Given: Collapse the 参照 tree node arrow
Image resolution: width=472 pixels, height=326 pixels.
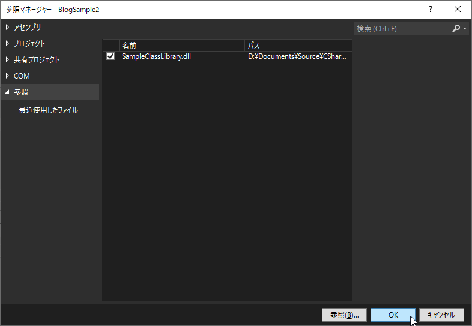Looking at the screenshot, I should point(7,92).
